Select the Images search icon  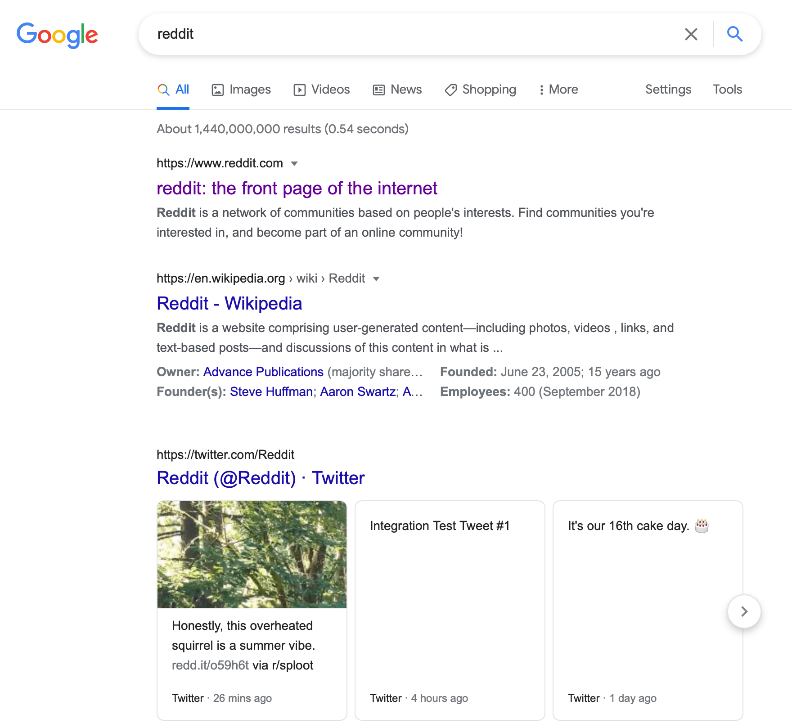click(218, 90)
